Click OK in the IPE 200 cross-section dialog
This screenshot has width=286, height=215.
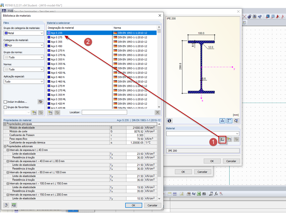[212, 161]
